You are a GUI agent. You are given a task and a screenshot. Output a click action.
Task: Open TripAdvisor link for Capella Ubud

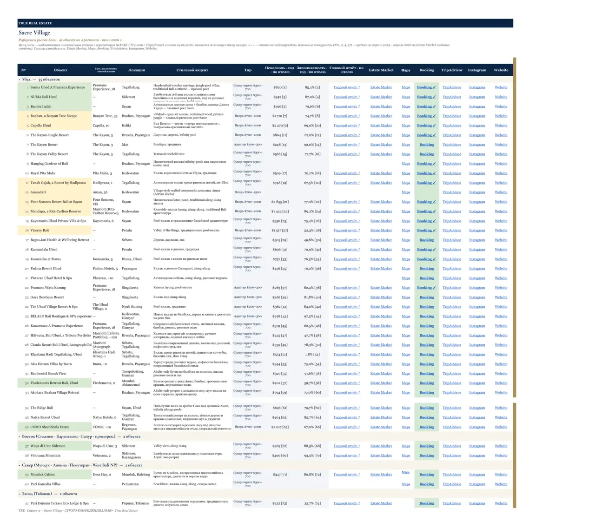(451, 125)
